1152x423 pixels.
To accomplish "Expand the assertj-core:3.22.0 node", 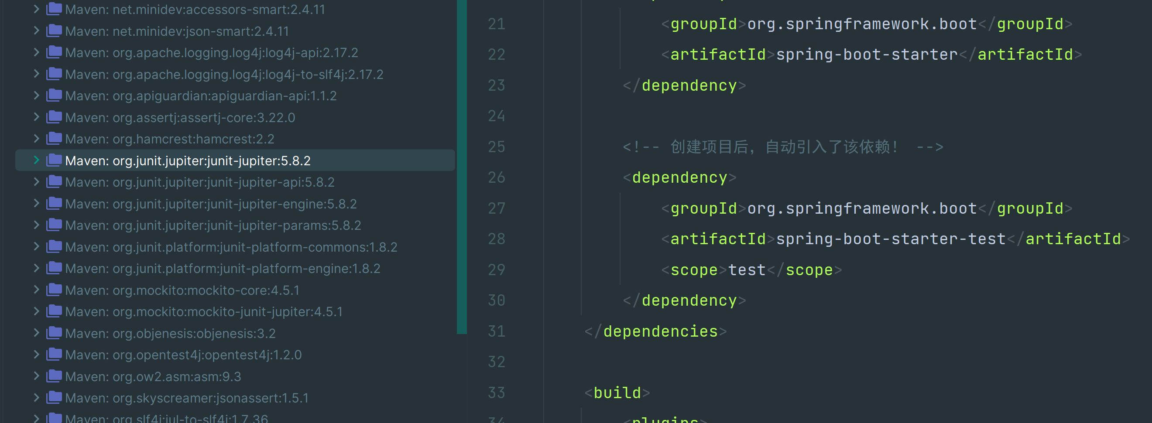I will point(37,117).
